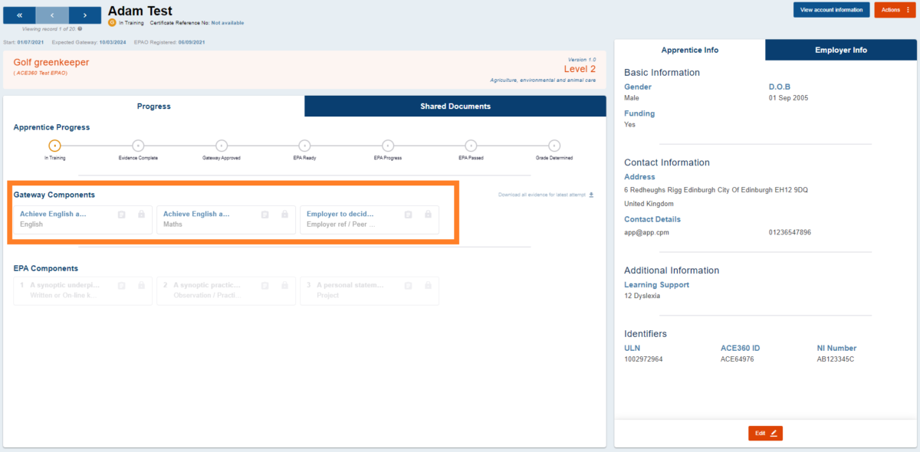Image resolution: width=920 pixels, height=452 pixels.
Task: Select the In Training progress milestone circle
Action: point(54,146)
